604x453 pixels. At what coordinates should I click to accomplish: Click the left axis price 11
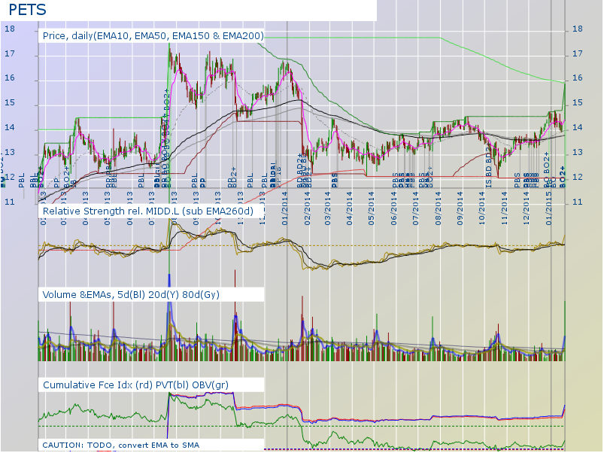10,202
